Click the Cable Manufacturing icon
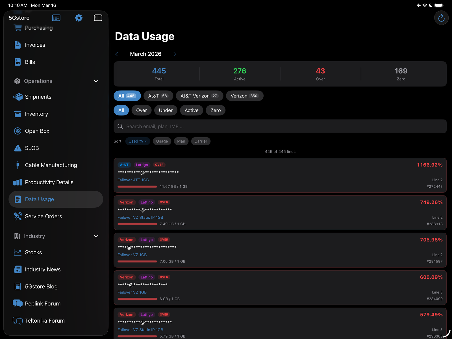This screenshot has height=339, width=452. tap(18, 165)
